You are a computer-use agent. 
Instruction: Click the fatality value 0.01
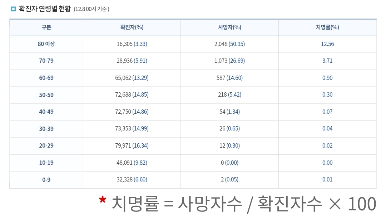(327, 180)
